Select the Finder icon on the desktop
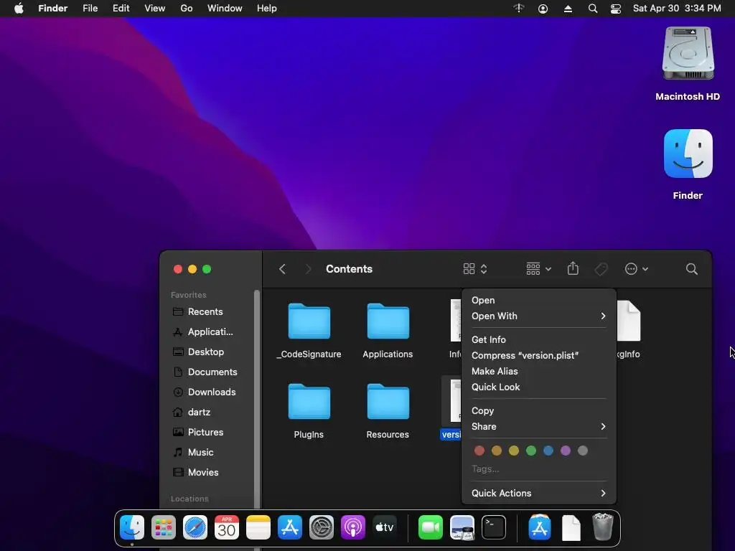This screenshot has width=735, height=551. click(688, 154)
